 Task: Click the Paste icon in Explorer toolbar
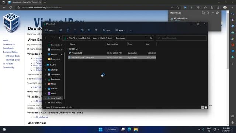pos(75,30)
